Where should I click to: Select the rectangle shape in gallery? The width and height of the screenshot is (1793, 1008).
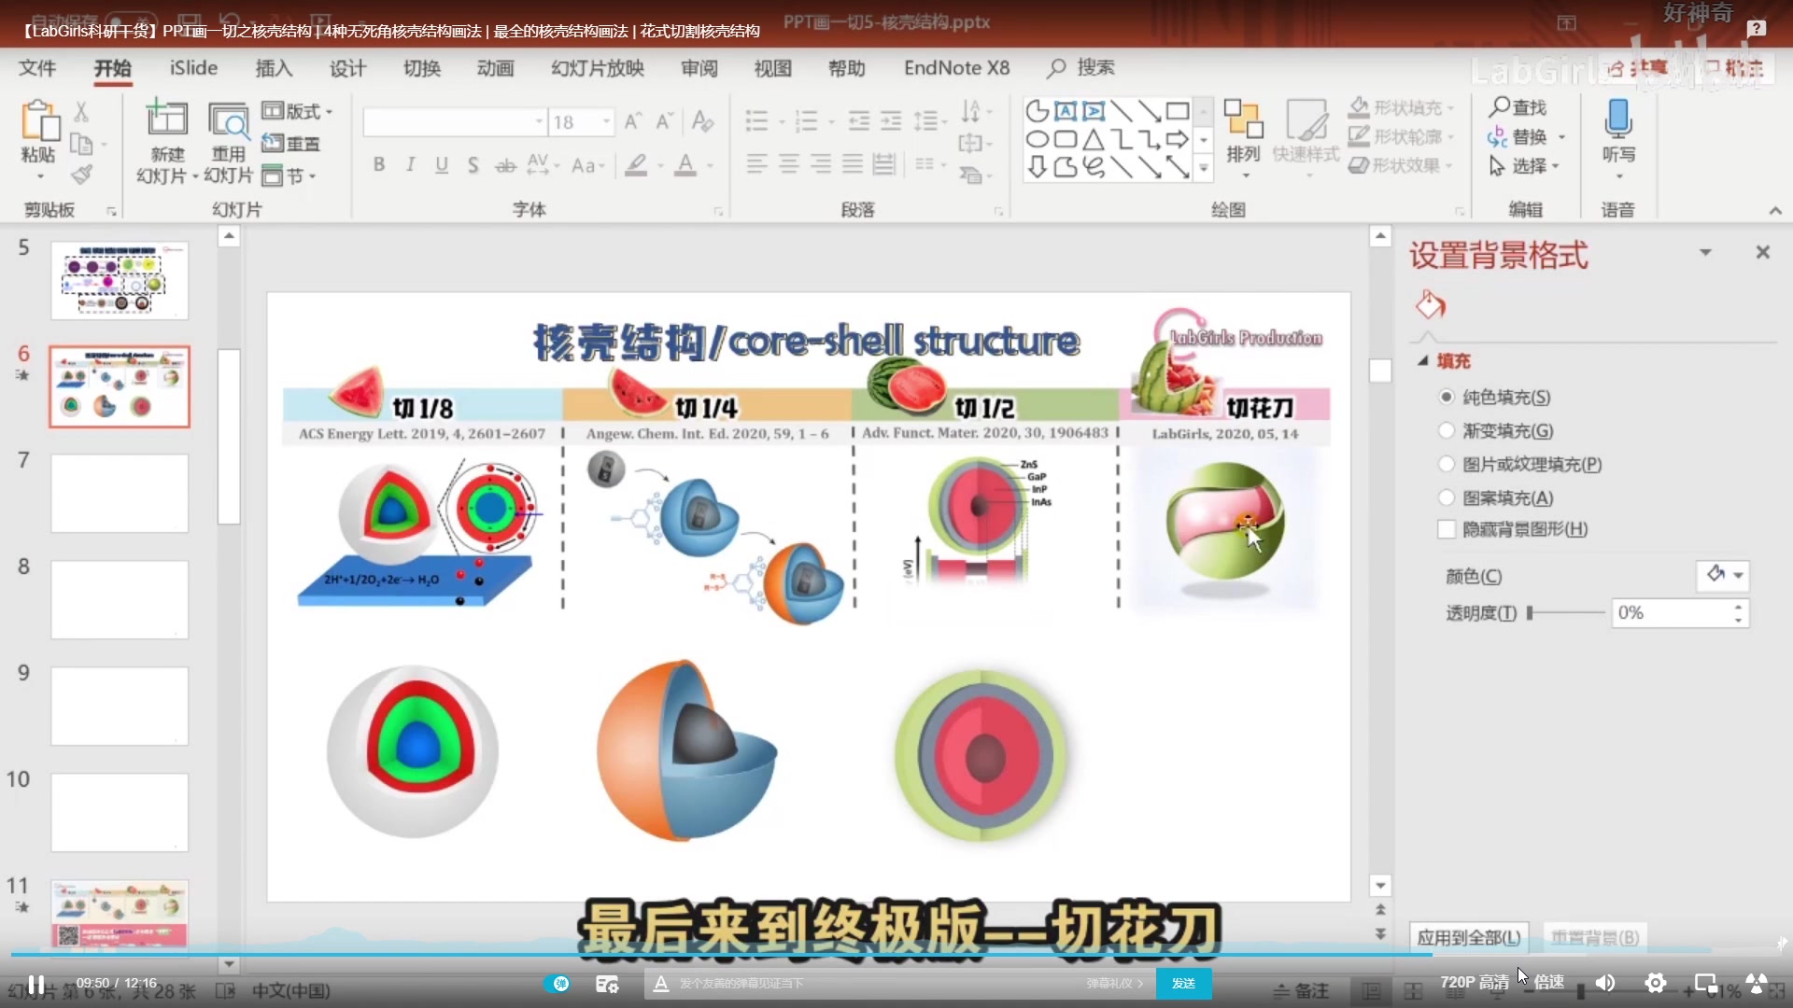click(1179, 112)
